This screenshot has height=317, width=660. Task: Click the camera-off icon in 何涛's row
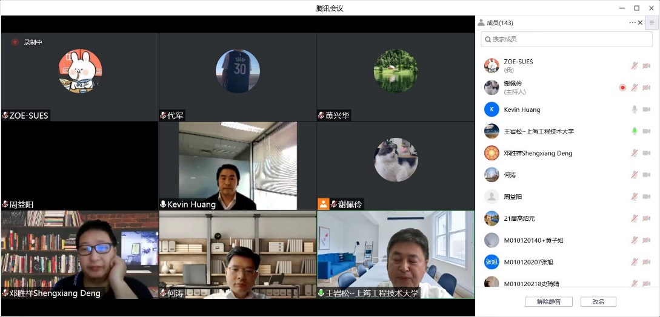[x=647, y=175]
